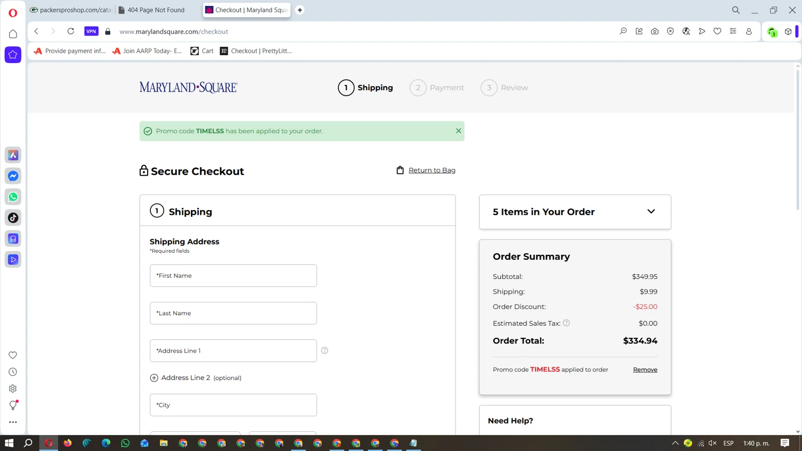Select the Shipping step indicator
Screen dimensions: 802x451
click(x=366, y=88)
